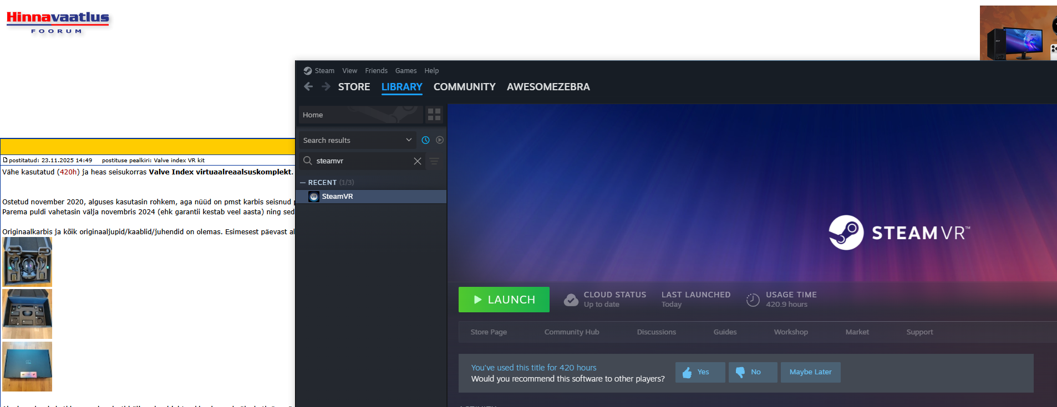The height and width of the screenshot is (407, 1057).
Task: Collapse the RECENT section in library list
Action: tap(303, 183)
